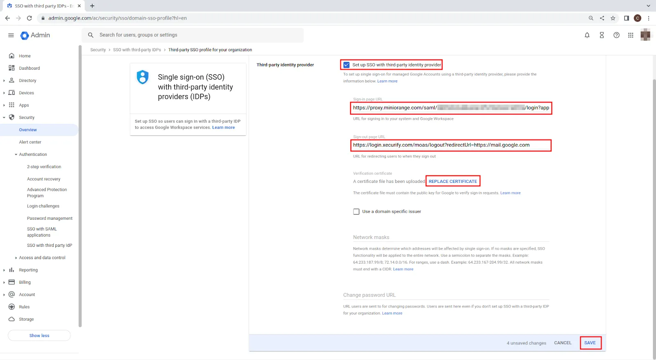The image size is (656, 360).
Task: Expand the Reporting section arrow
Action: [x=4, y=270]
